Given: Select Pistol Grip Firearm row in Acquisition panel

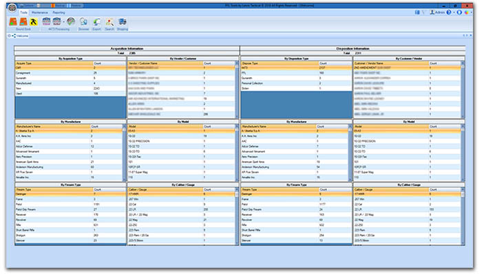Looking at the screenshot, I should click(x=70, y=209).
